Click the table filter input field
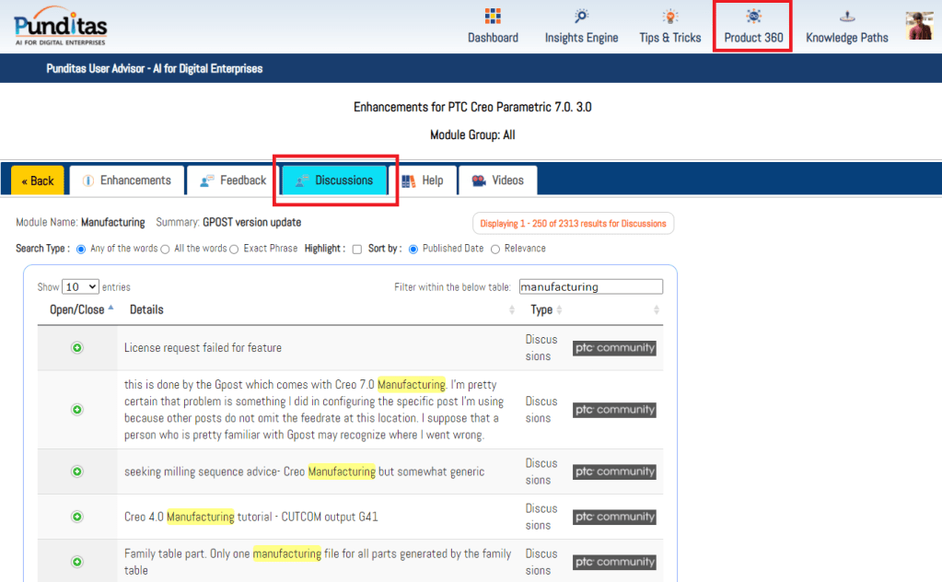The width and height of the screenshot is (942, 582). (x=590, y=287)
